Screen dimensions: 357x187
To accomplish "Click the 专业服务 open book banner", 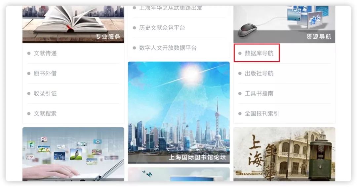I will (x=73, y=24).
